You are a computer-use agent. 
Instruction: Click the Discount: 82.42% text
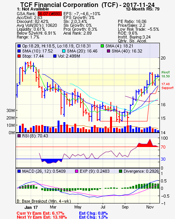33,21
